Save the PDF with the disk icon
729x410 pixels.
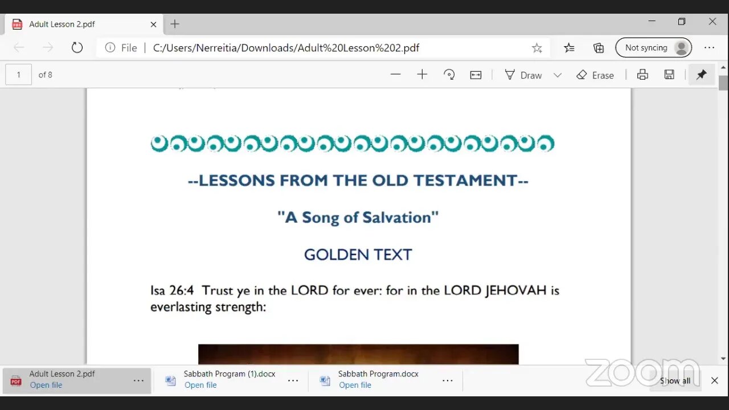coord(670,75)
